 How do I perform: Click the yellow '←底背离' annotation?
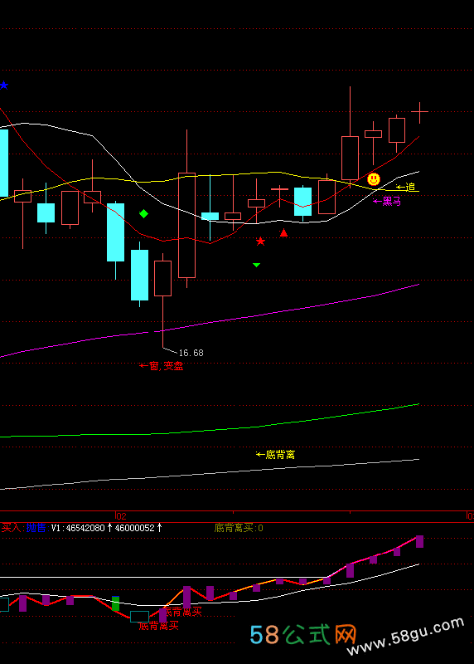pyautogui.click(x=276, y=455)
